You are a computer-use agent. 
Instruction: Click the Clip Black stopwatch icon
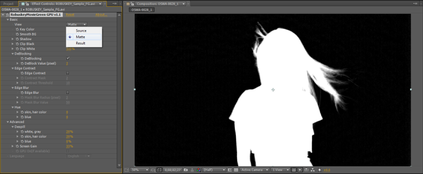[17, 44]
